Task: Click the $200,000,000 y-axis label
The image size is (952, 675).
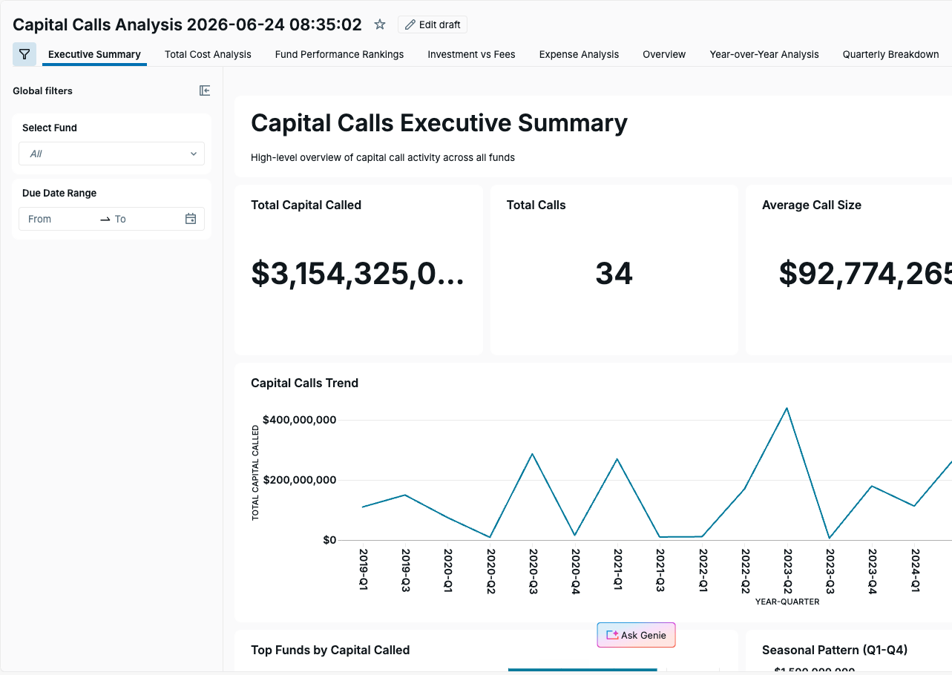Action: (x=300, y=480)
